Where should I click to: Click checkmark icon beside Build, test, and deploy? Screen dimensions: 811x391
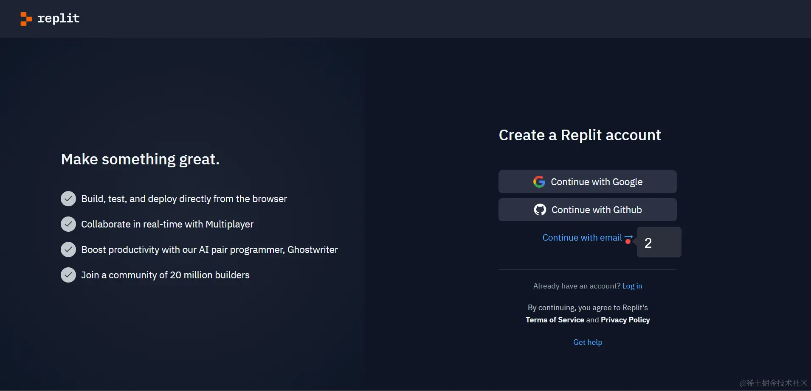[x=68, y=199]
